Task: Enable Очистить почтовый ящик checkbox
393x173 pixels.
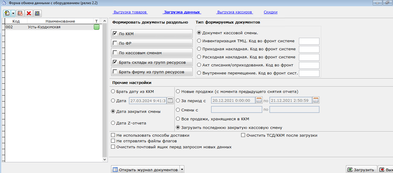Action: coord(113,147)
